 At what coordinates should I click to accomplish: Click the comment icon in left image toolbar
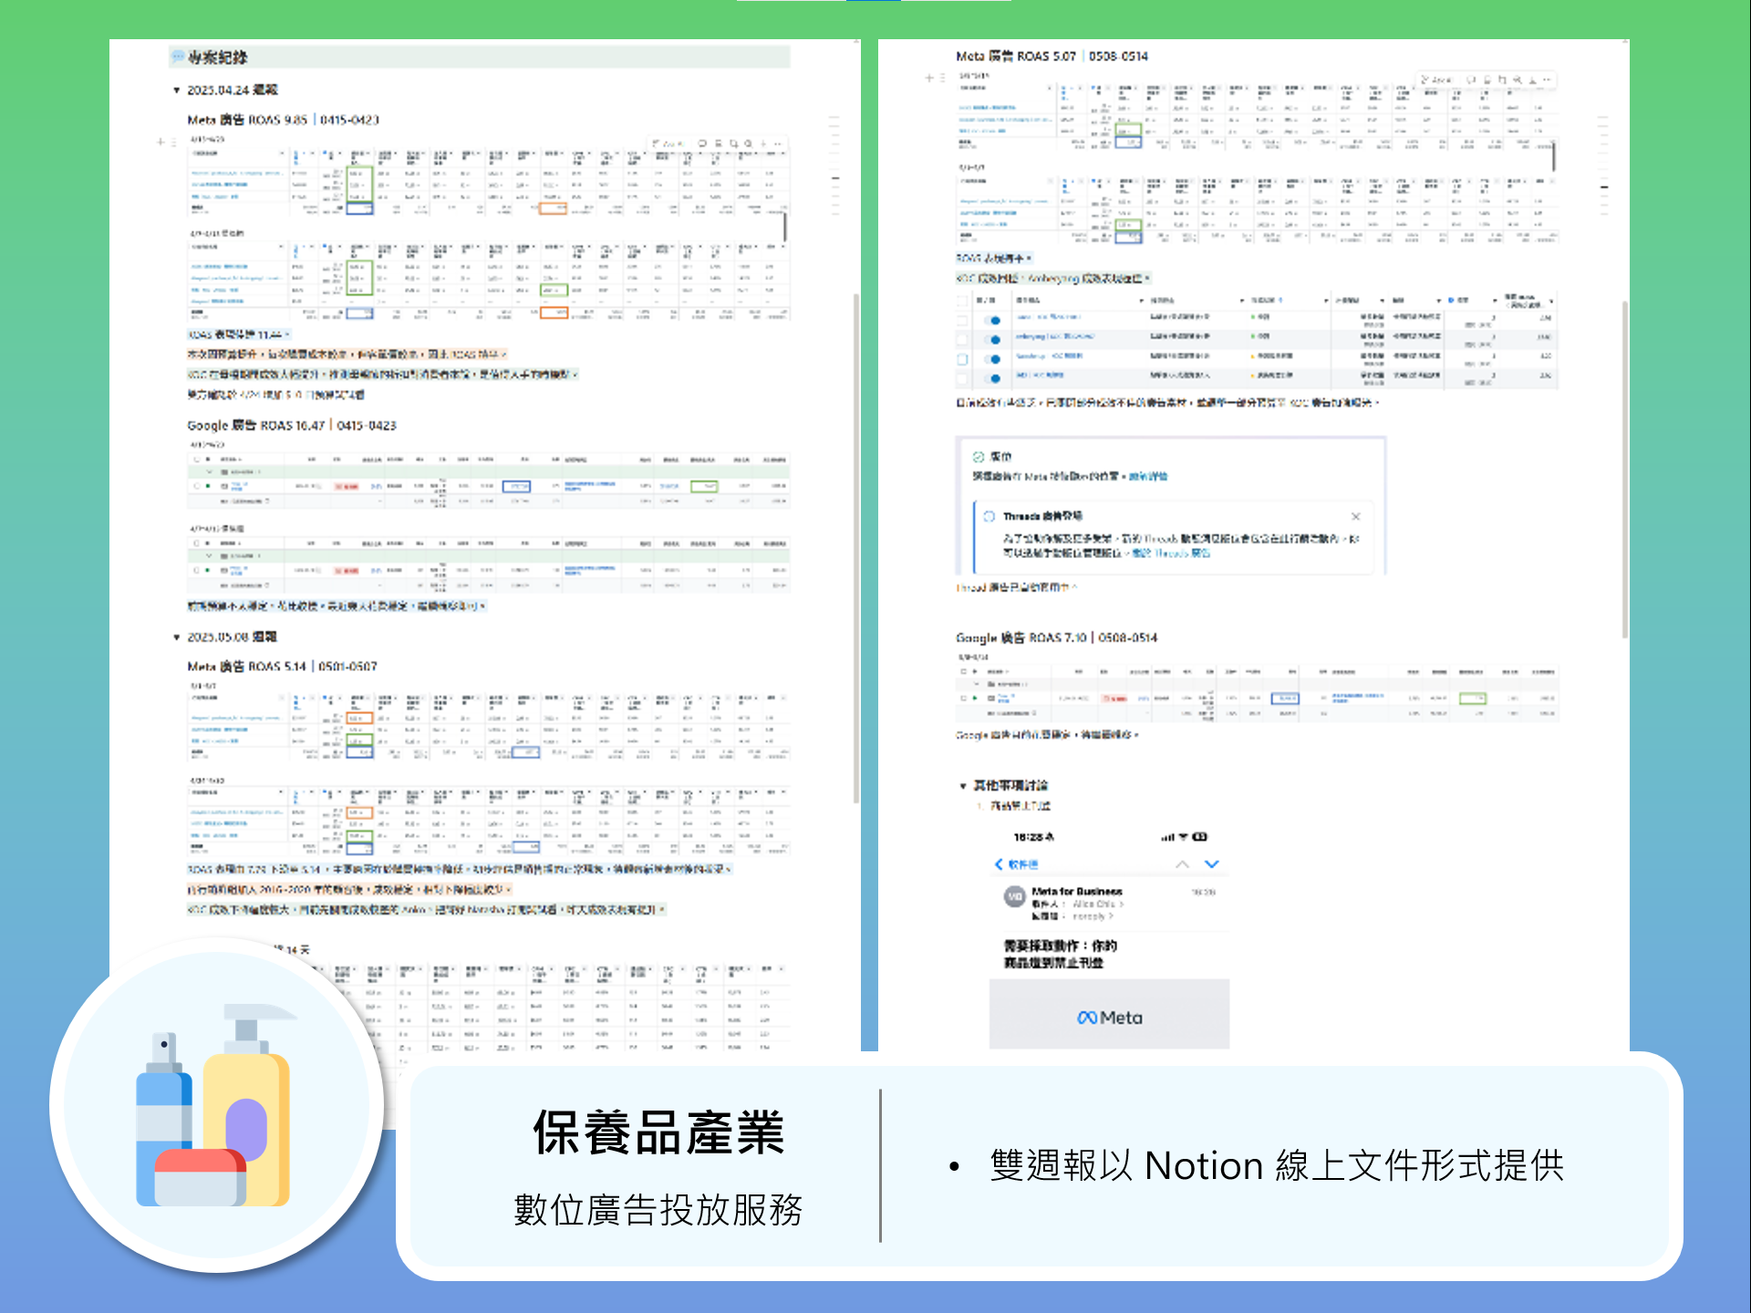[702, 143]
